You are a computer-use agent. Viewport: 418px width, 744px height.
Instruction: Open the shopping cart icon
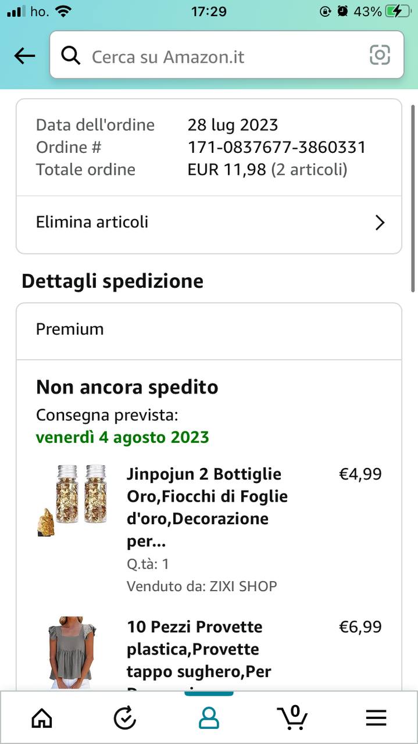coord(292,717)
